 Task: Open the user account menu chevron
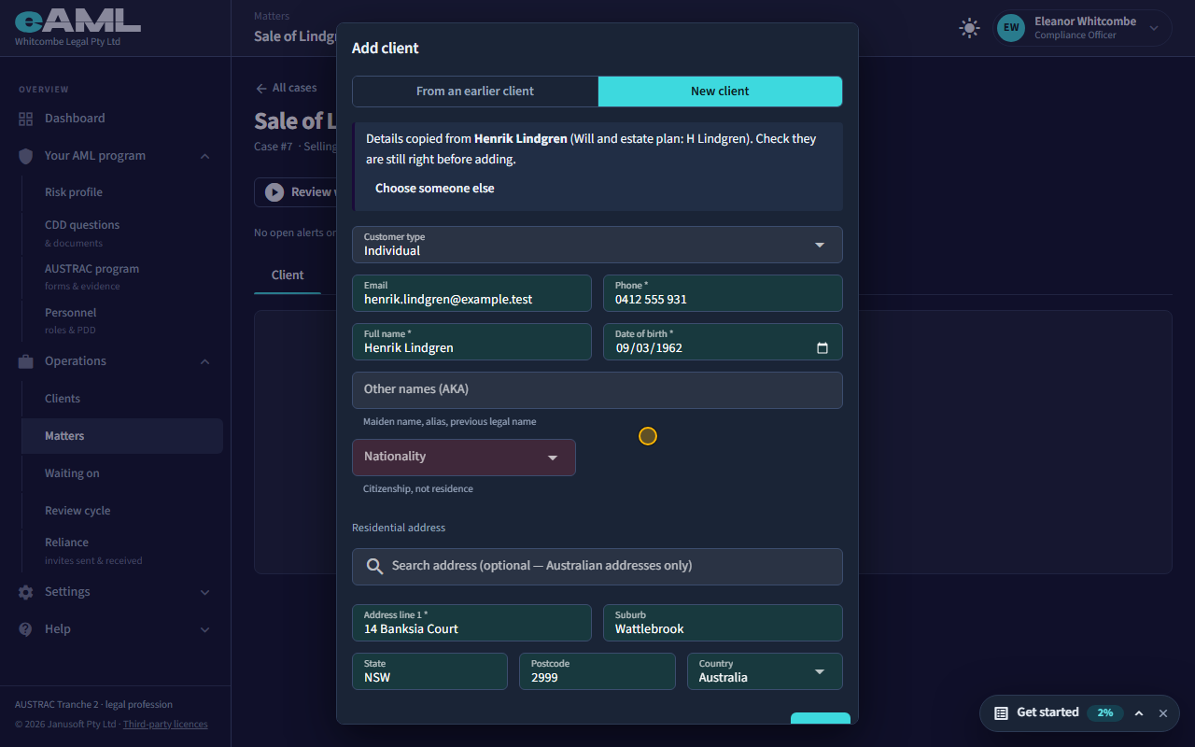click(1154, 28)
